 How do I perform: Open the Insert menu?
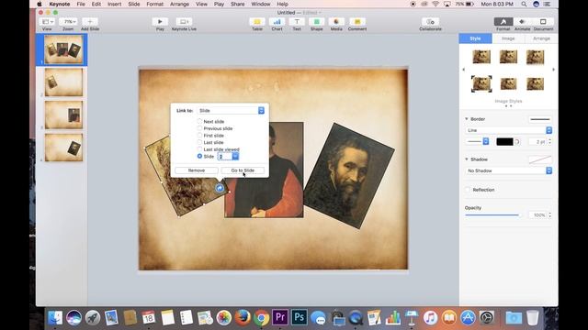[x=114, y=4]
